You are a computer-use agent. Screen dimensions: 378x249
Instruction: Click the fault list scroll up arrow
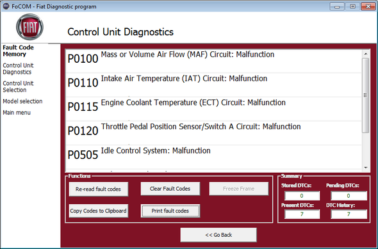pyautogui.click(x=366, y=54)
